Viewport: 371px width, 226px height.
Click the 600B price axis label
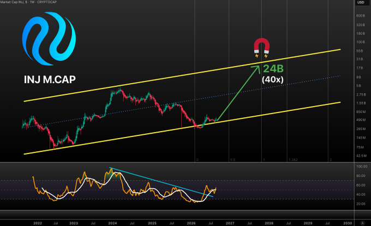pos(361,16)
